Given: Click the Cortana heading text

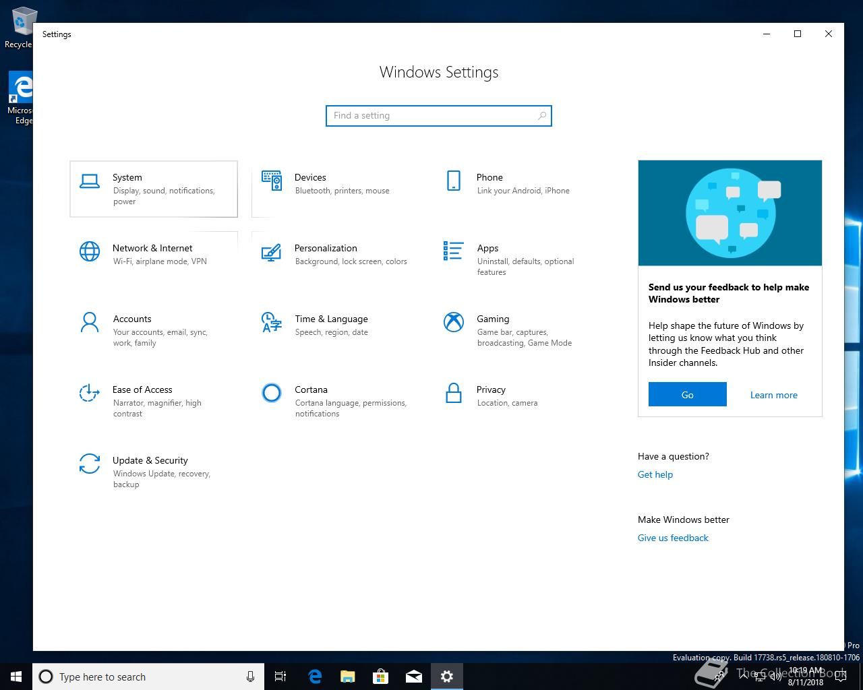Looking at the screenshot, I should (x=311, y=389).
